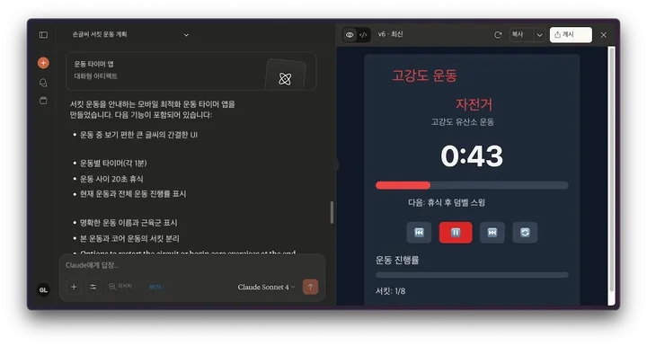Click the 큰 글씨의 간결한 UI bullet
This screenshot has width=647, height=346.
tap(138, 135)
